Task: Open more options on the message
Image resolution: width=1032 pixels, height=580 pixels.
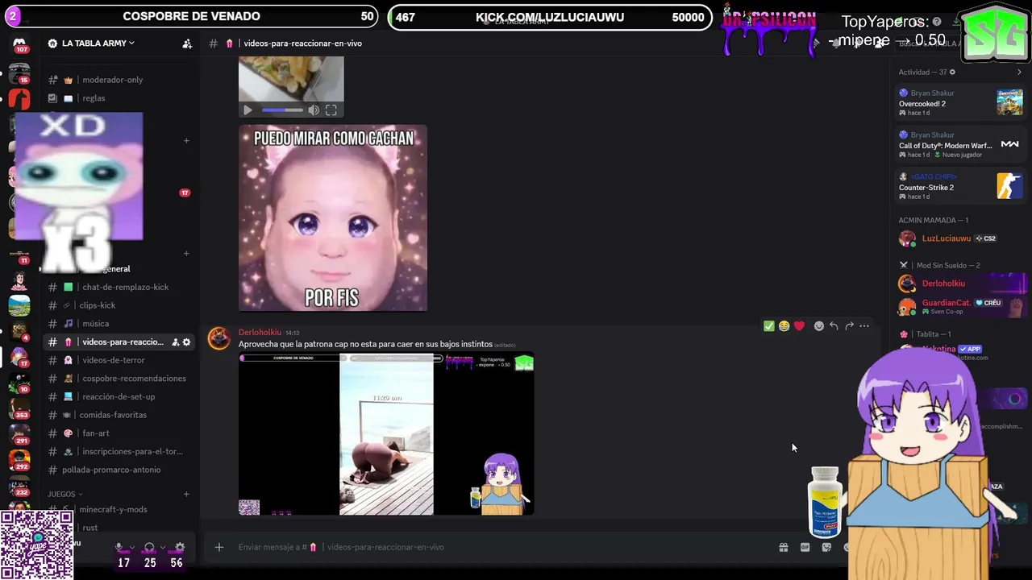Action: pyautogui.click(x=864, y=326)
